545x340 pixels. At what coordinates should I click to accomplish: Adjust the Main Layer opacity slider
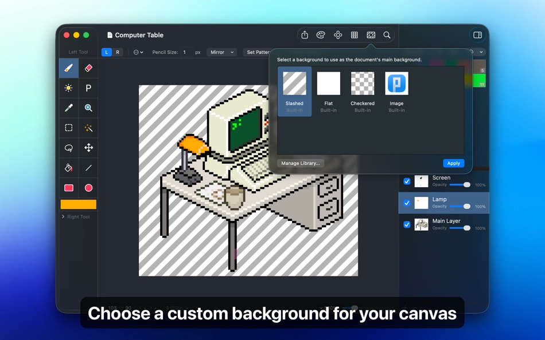tap(460, 228)
